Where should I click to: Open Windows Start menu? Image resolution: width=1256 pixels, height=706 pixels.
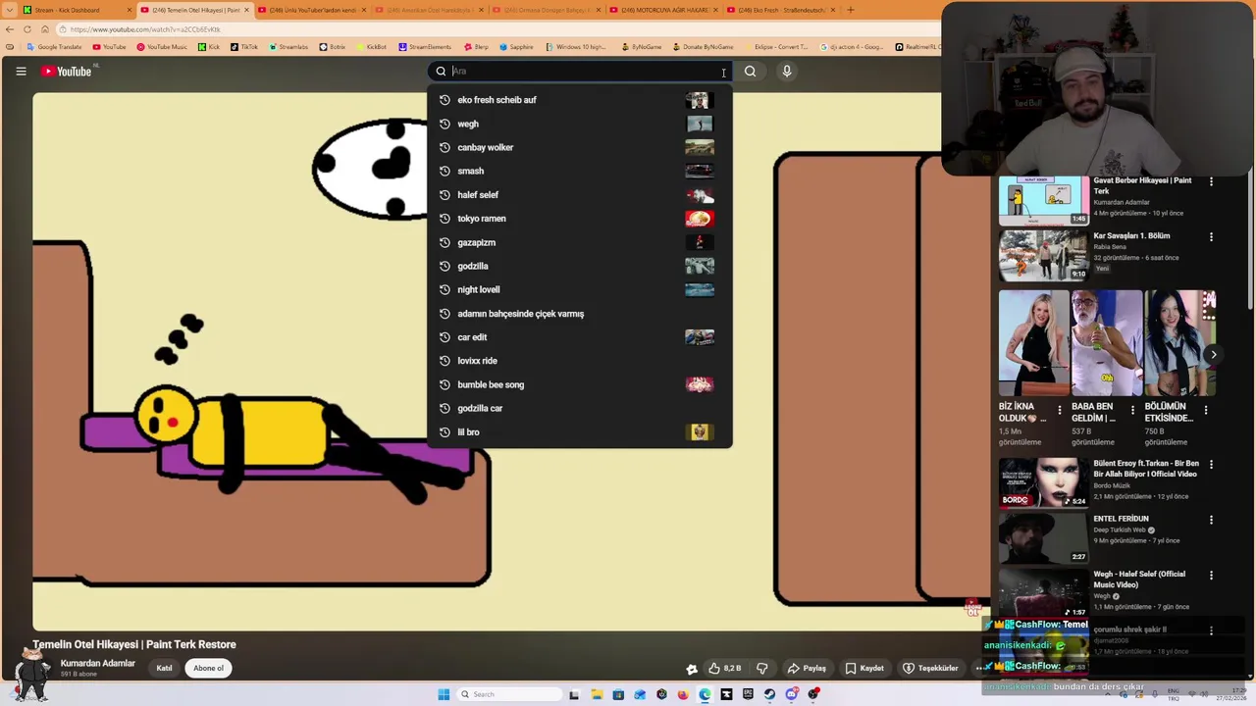[x=444, y=694]
